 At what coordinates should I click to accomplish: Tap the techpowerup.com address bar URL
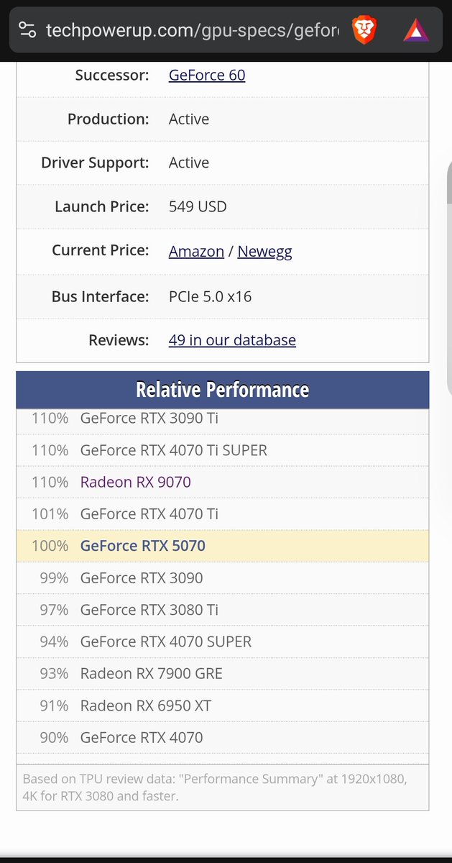[192, 30]
